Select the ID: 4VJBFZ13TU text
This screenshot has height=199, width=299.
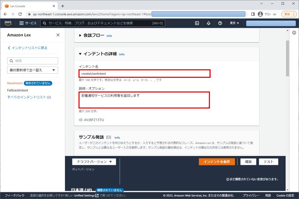coord(91,120)
